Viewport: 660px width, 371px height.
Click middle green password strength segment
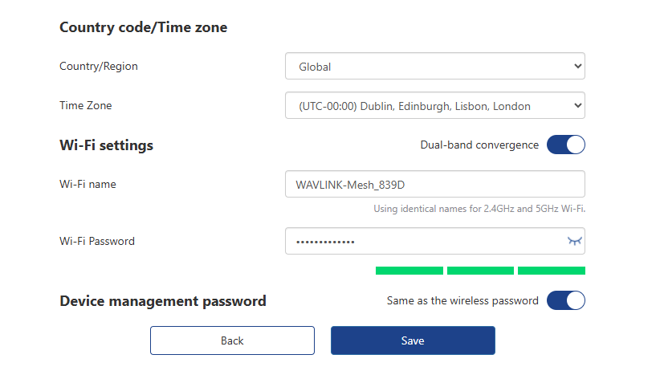pos(480,271)
